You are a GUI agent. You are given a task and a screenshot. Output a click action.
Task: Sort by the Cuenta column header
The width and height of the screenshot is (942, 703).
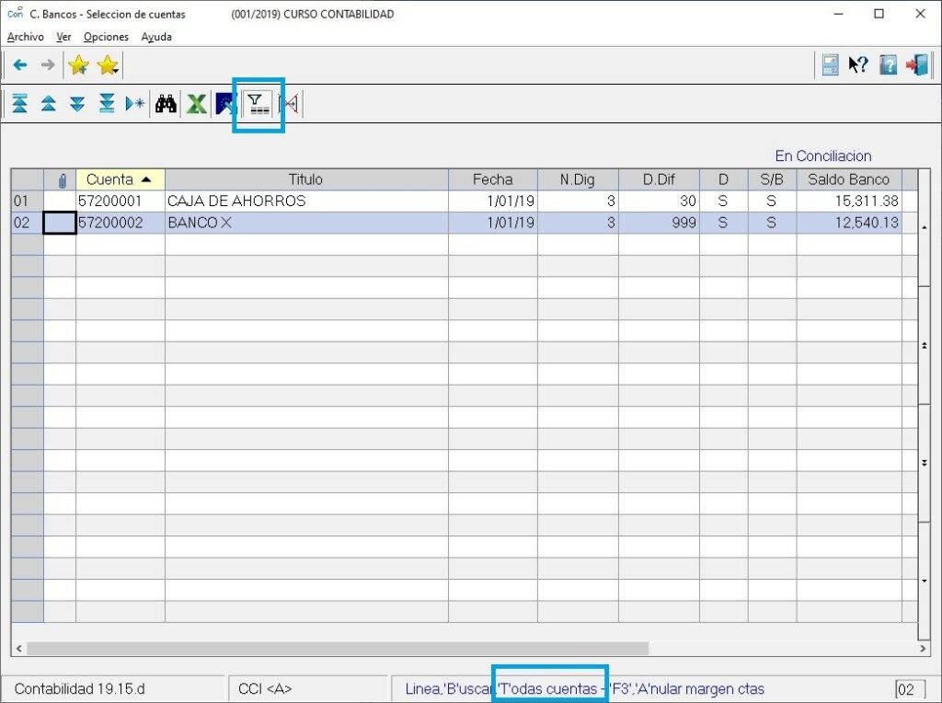[121, 179]
